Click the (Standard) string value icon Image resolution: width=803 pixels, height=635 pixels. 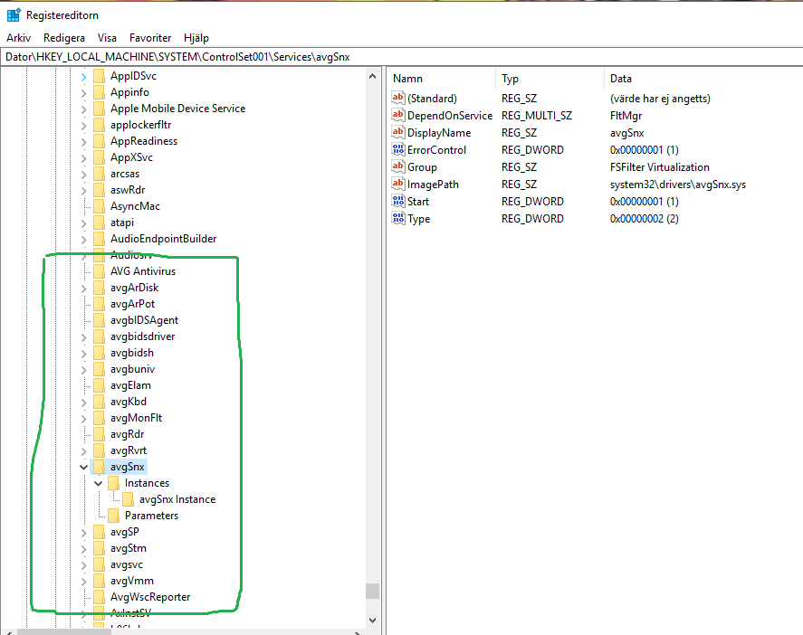(398, 98)
